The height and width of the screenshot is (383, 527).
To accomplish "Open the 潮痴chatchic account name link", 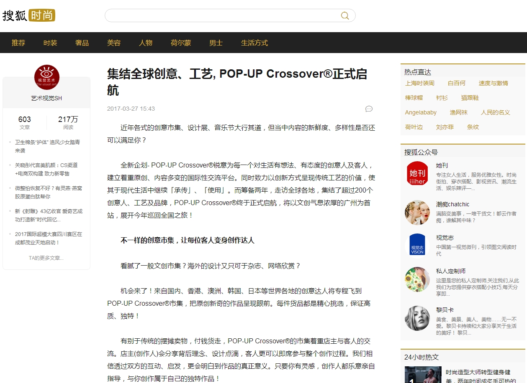I will [453, 204].
